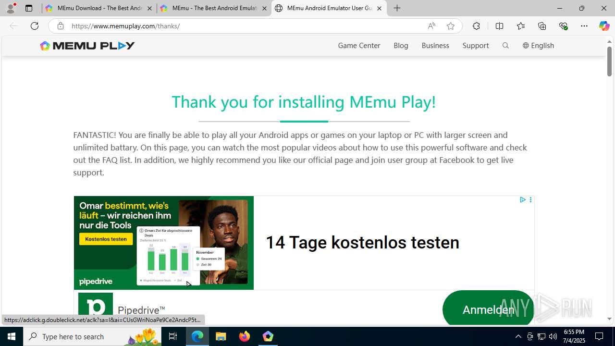
Task: Open the Business page
Action: pos(435,46)
